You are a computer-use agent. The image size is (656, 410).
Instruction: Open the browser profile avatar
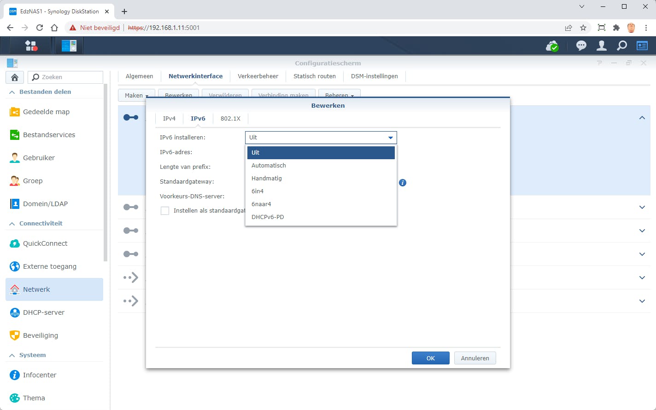(631, 28)
